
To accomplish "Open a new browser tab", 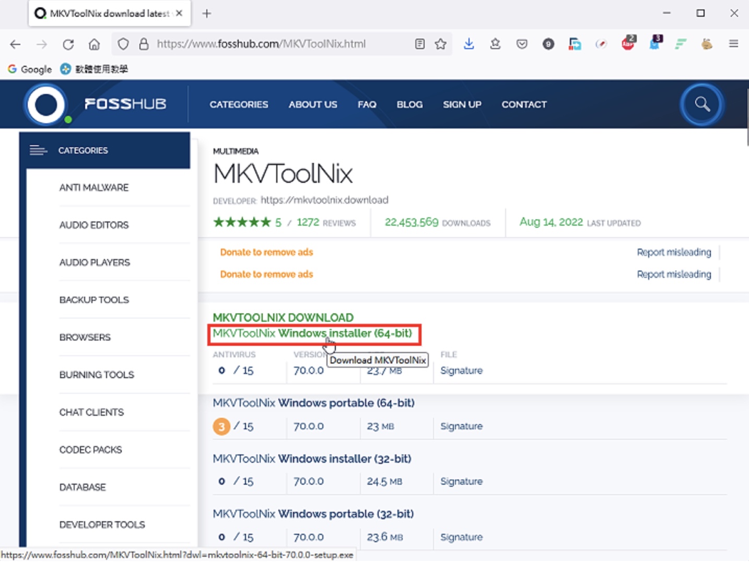I will (207, 14).
